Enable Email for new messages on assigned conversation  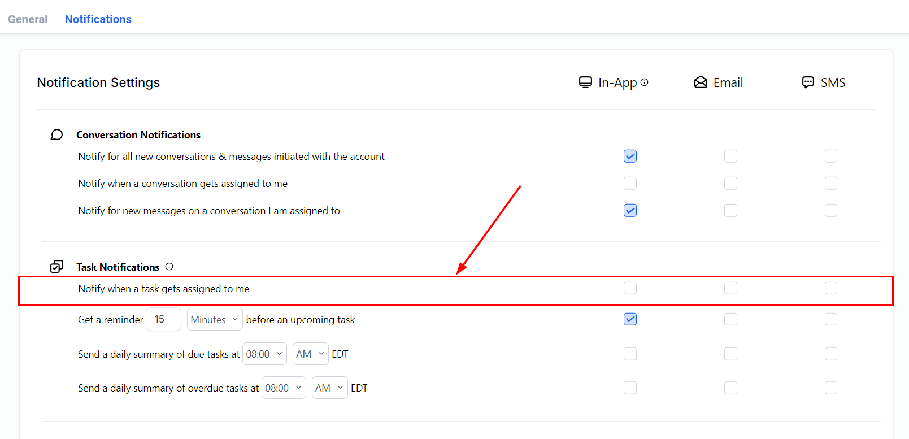(730, 210)
